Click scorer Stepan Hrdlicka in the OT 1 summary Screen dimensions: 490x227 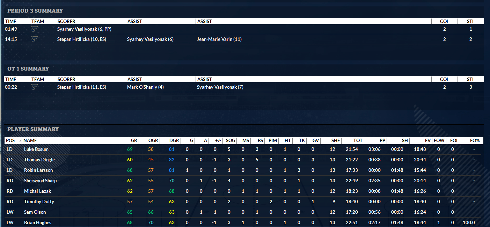click(81, 87)
